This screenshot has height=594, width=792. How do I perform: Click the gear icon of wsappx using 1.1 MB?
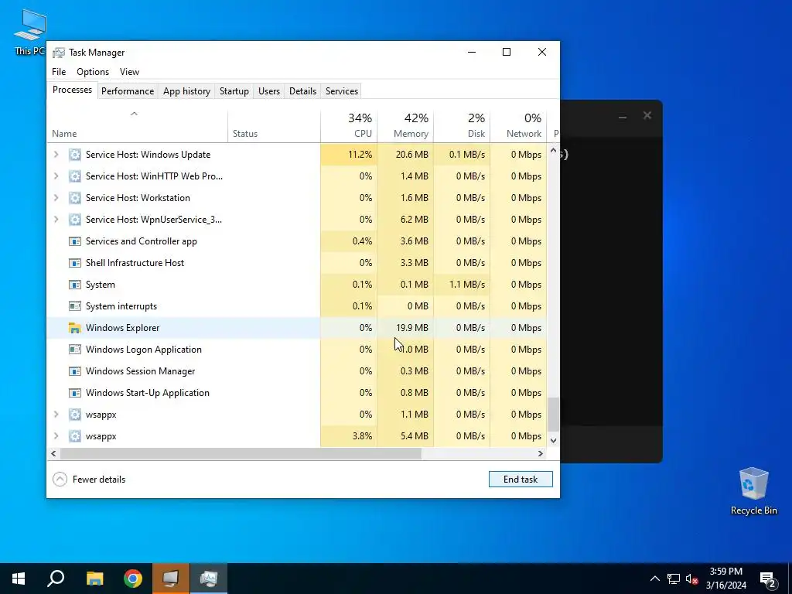click(x=75, y=415)
